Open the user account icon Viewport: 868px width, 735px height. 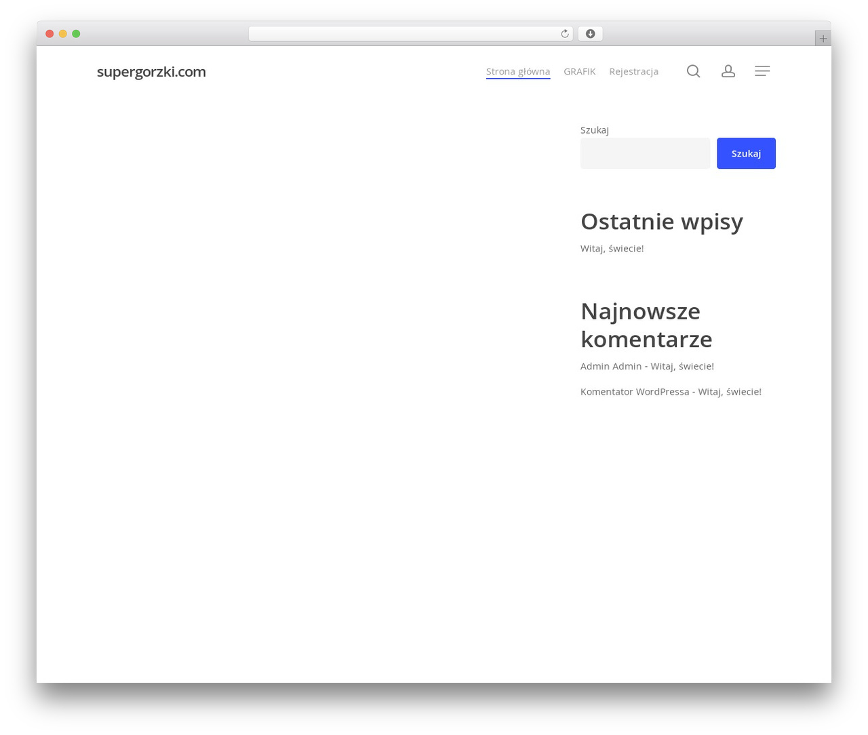pos(728,71)
